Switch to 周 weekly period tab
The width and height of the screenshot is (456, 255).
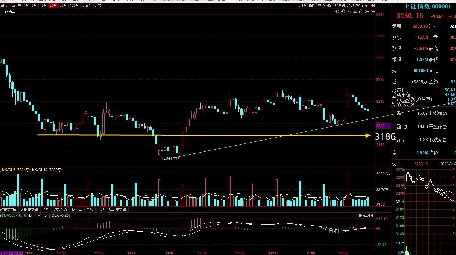coord(2,6)
